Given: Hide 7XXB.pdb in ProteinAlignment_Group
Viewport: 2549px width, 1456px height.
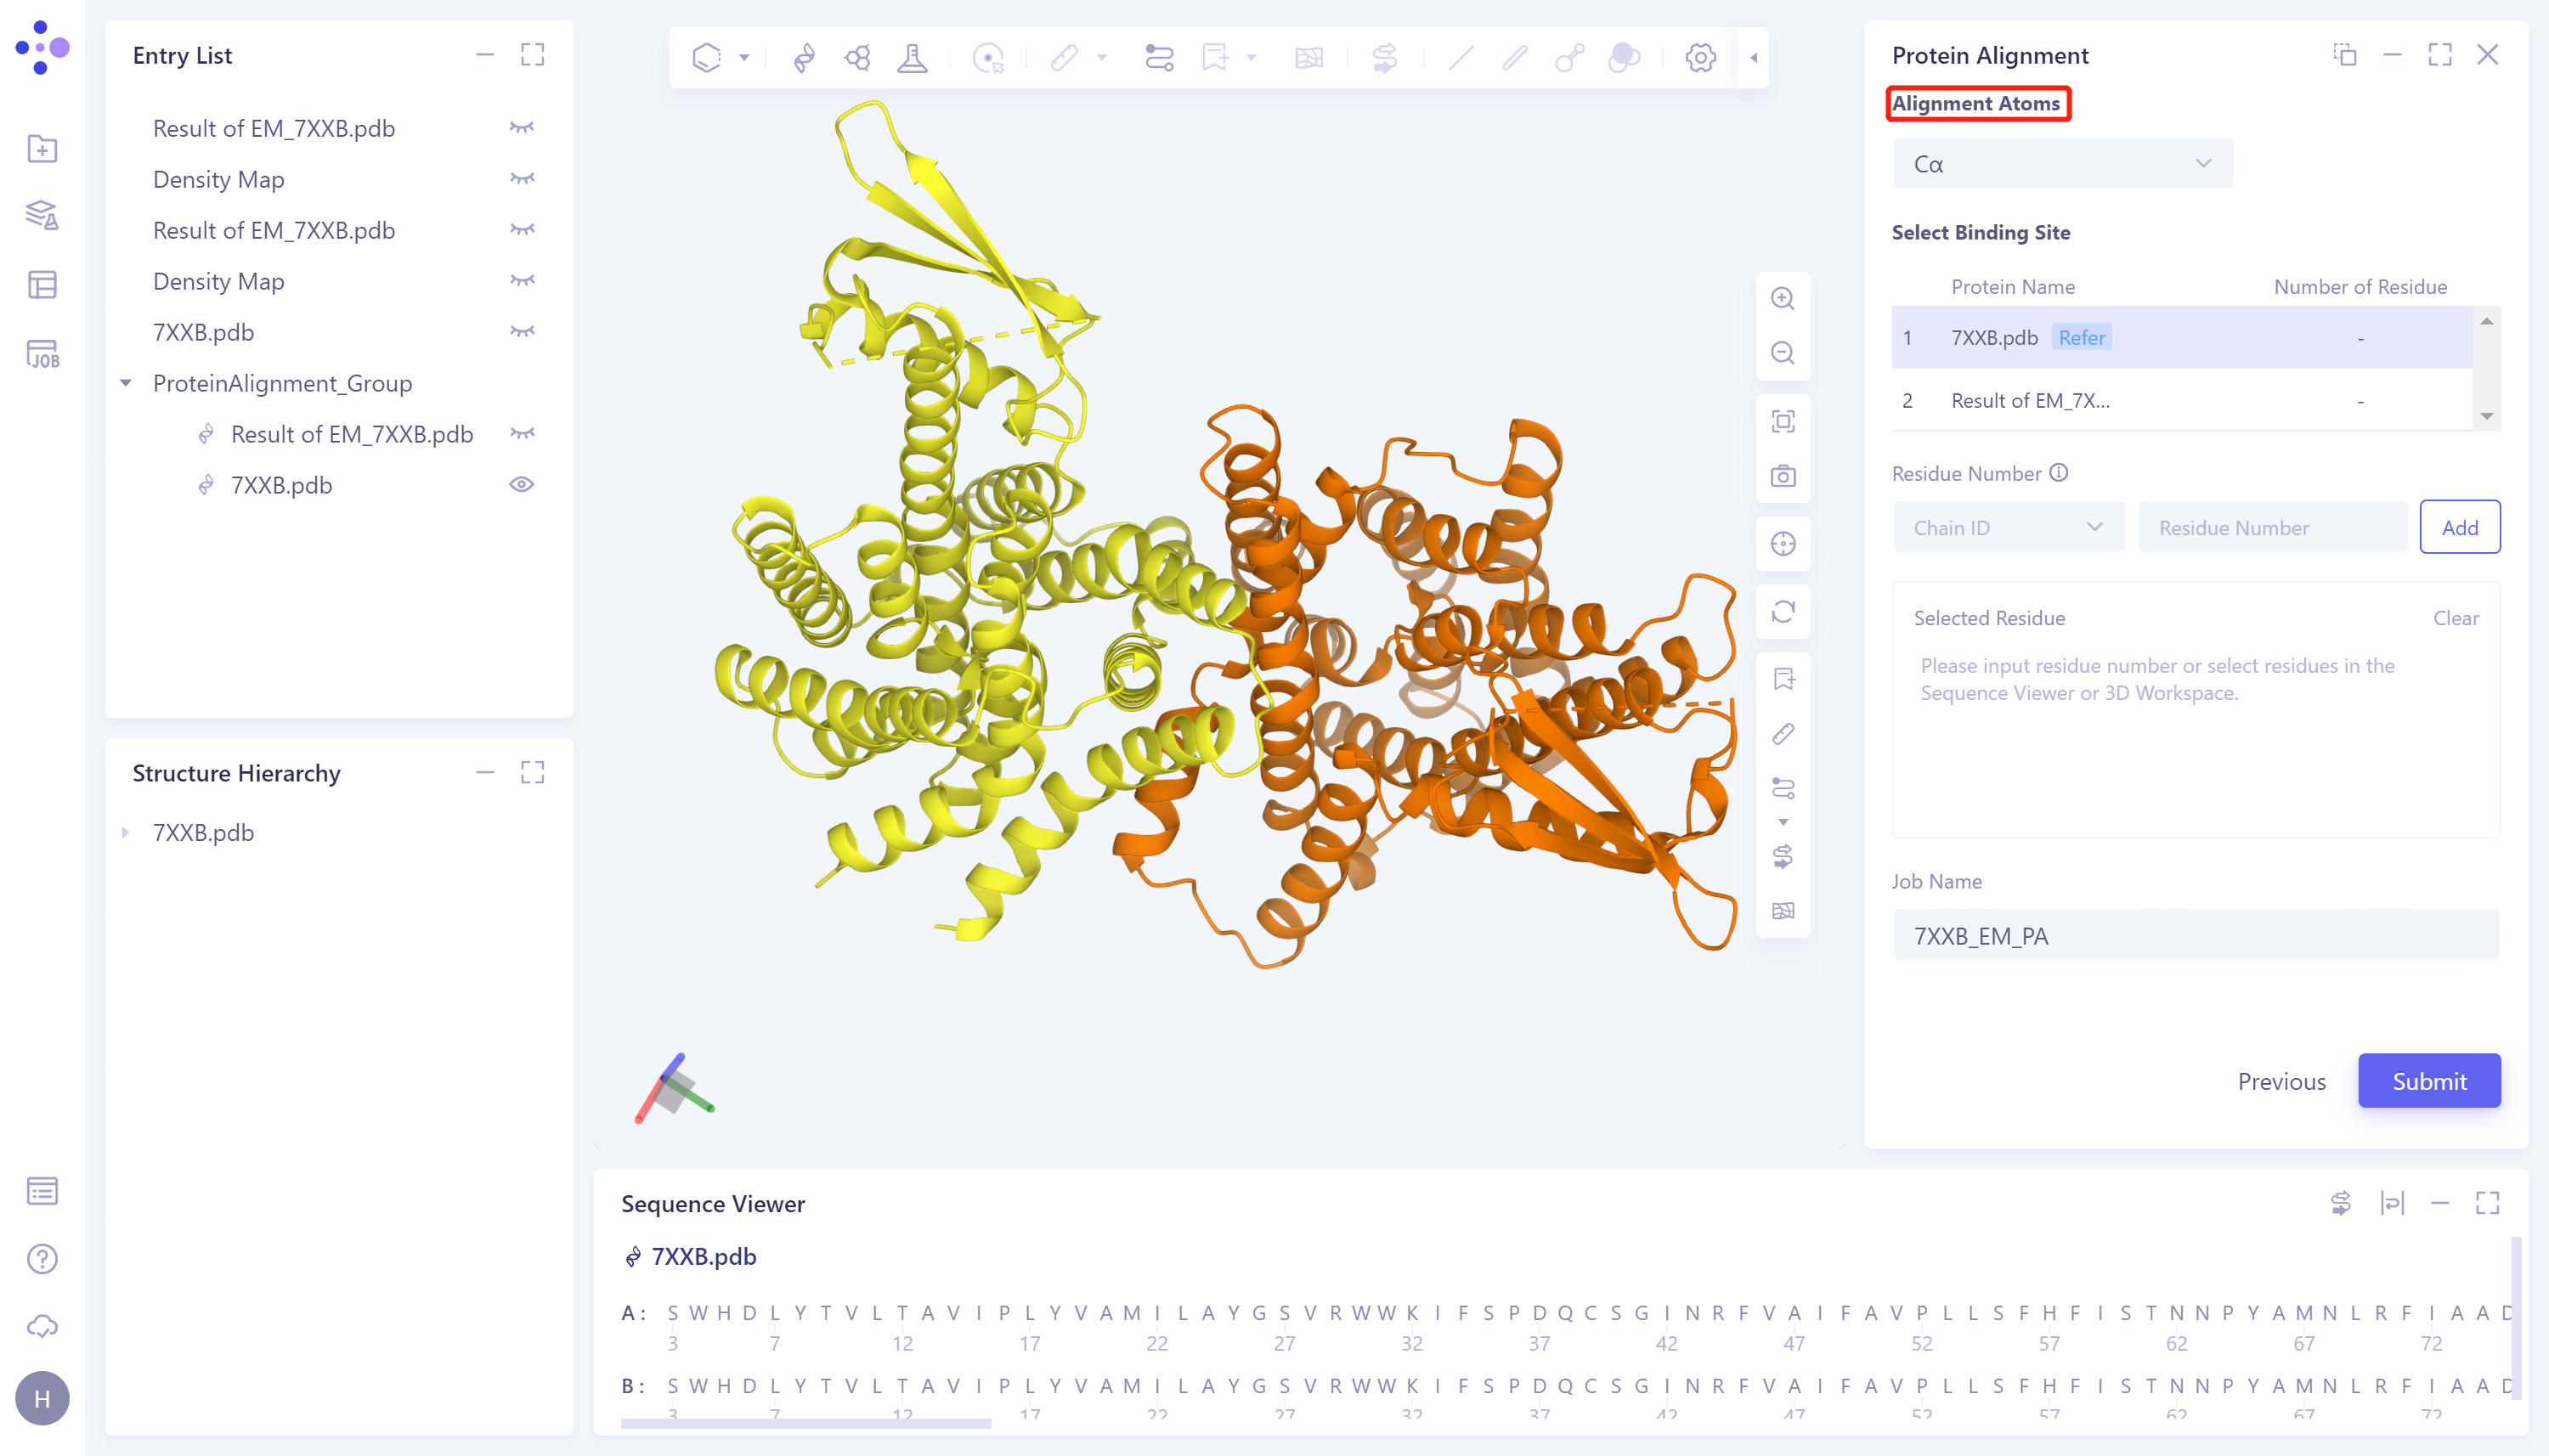Looking at the screenshot, I should point(521,485).
